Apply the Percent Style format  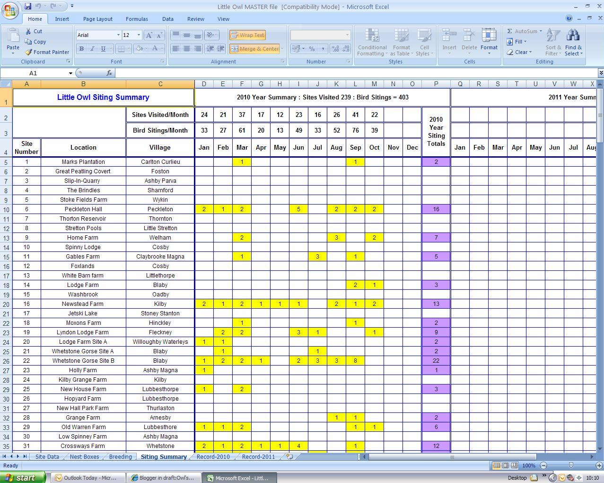[x=312, y=49]
